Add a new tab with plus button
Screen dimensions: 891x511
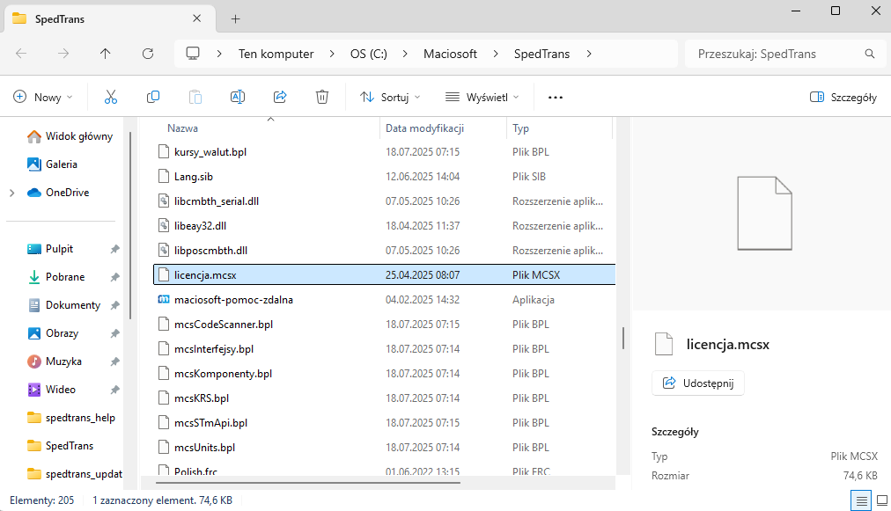tap(236, 18)
